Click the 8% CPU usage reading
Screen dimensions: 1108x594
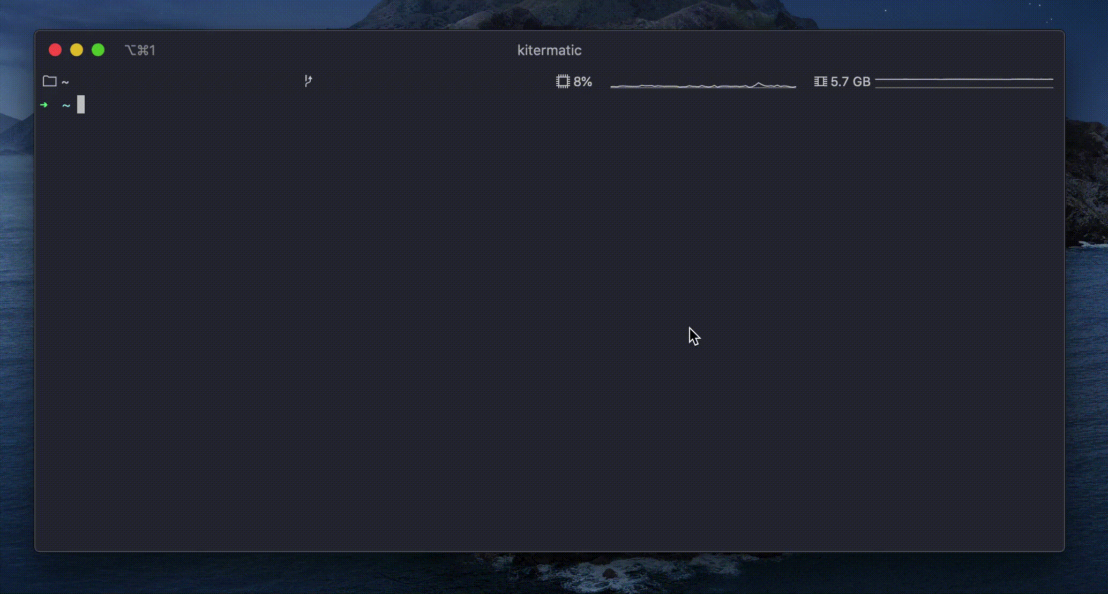[583, 82]
